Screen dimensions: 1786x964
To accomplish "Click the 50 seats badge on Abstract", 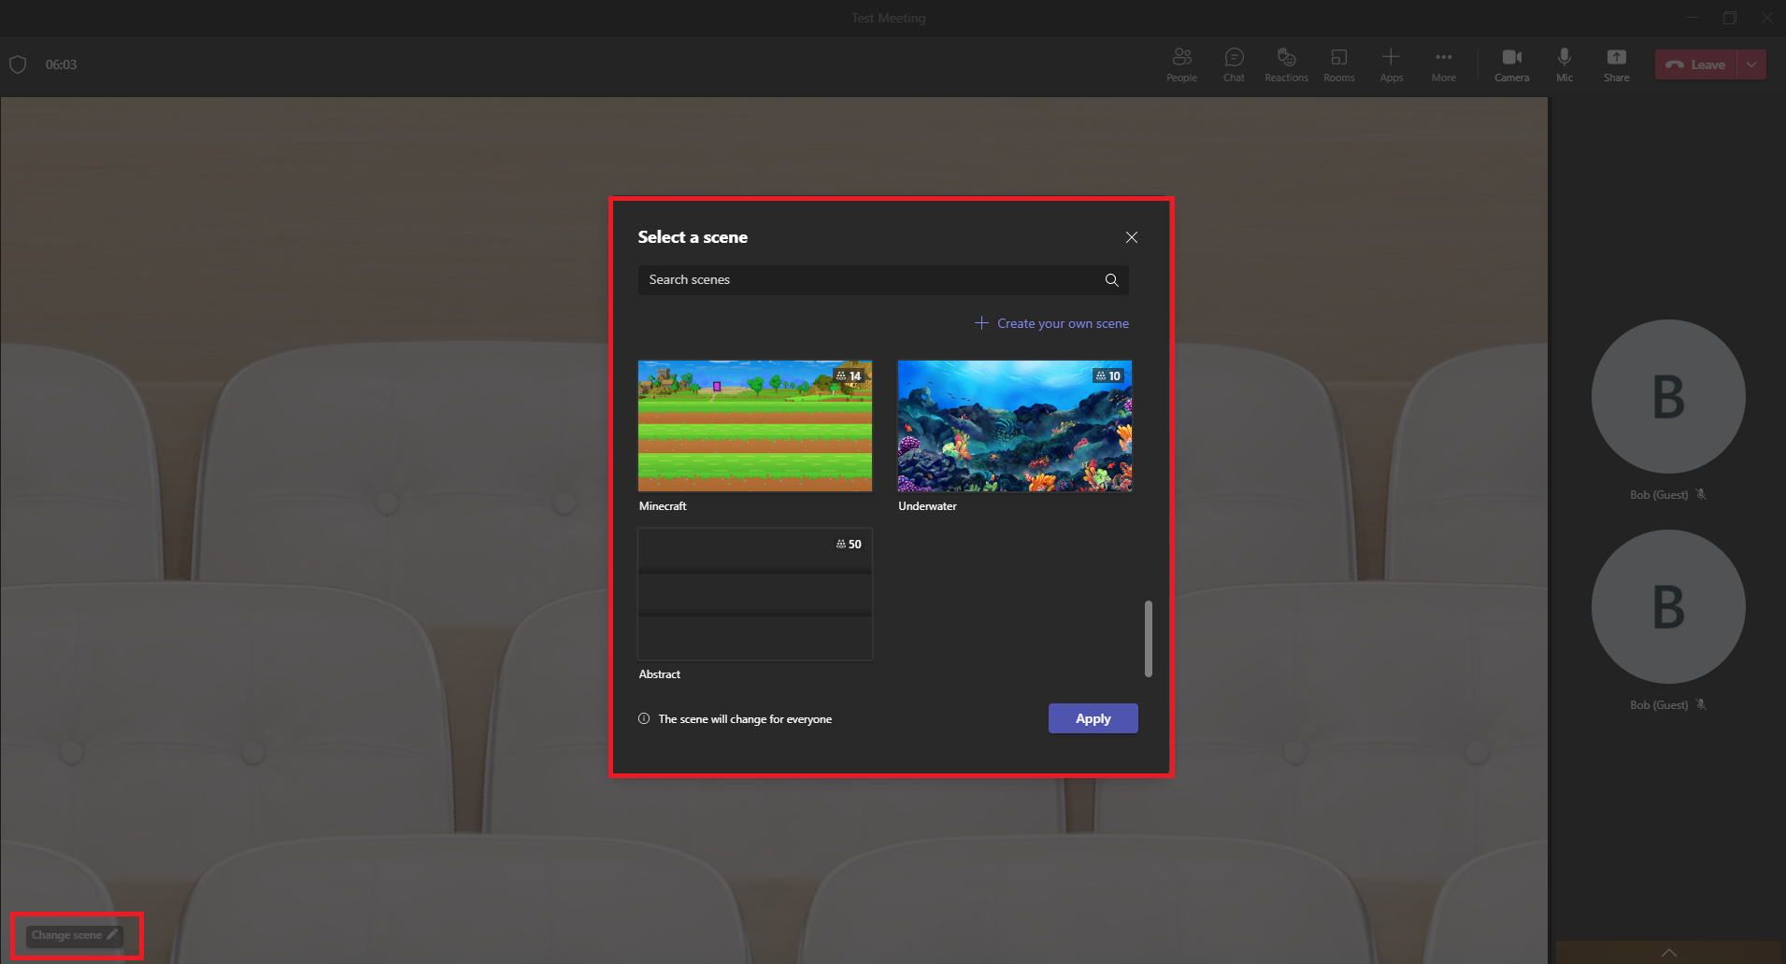I will pyautogui.click(x=849, y=544).
